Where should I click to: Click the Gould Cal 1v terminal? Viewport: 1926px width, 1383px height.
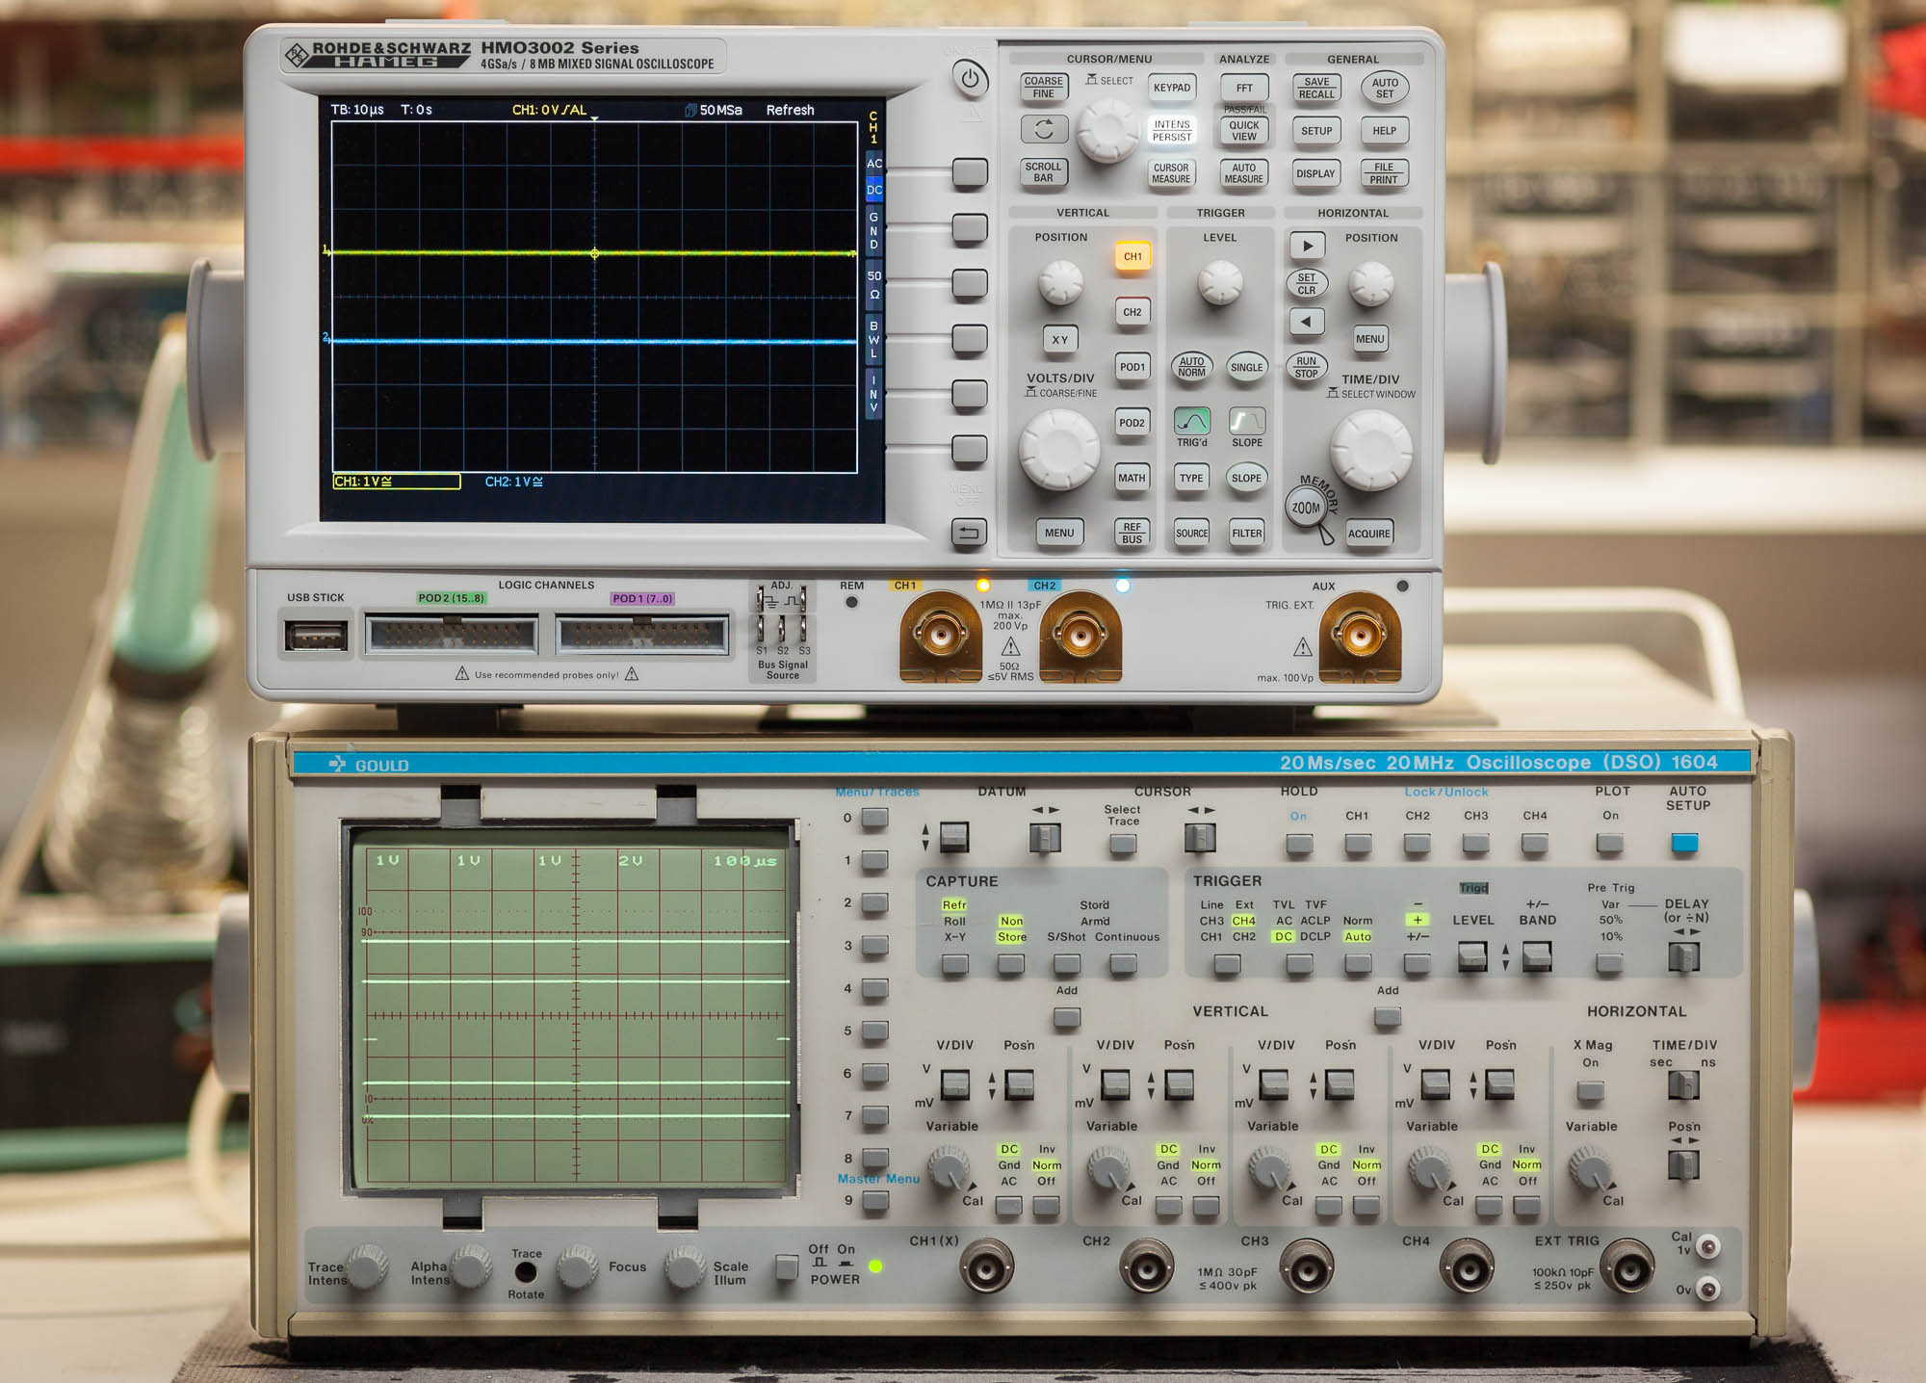tap(1708, 1247)
